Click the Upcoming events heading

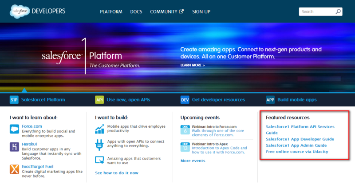pos(200,118)
